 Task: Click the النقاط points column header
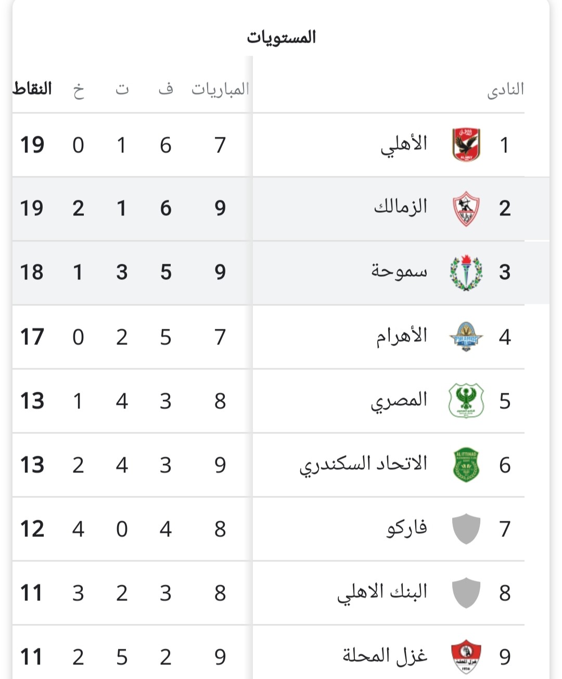pyautogui.click(x=32, y=89)
